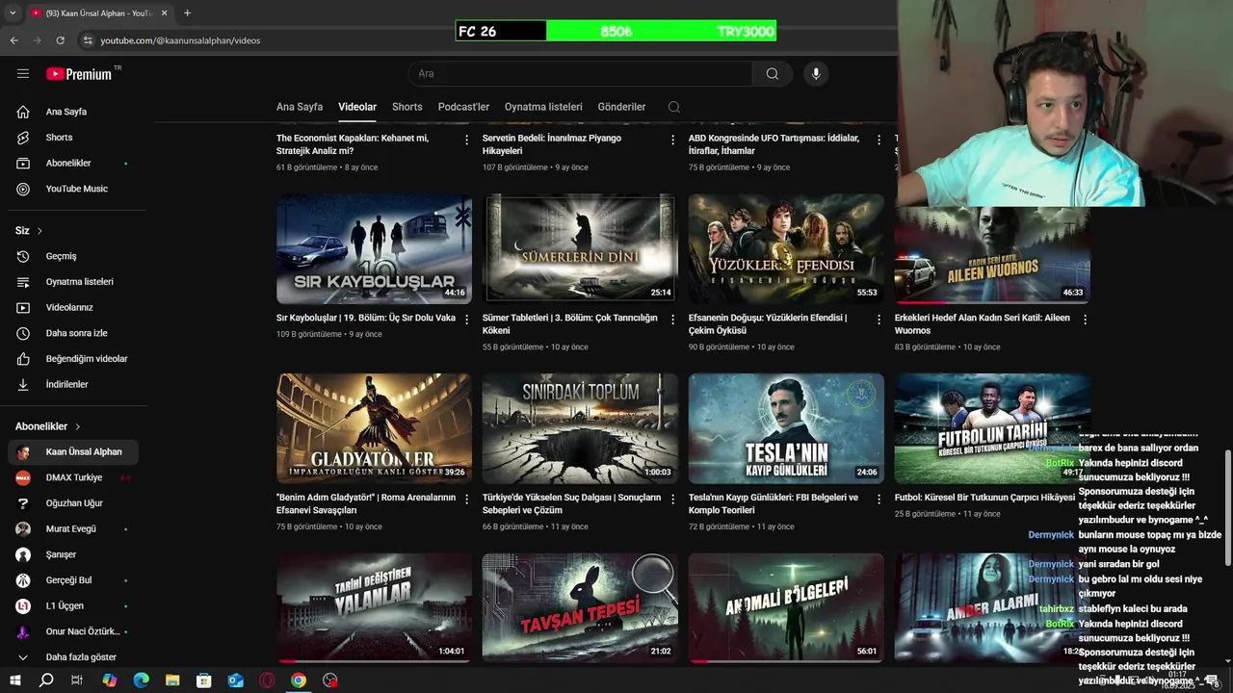Open Geçmiş history page

[73, 256]
